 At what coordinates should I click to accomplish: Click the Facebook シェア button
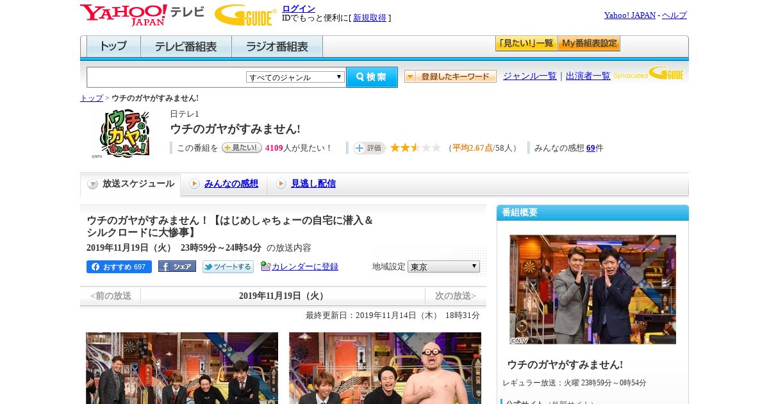177,267
